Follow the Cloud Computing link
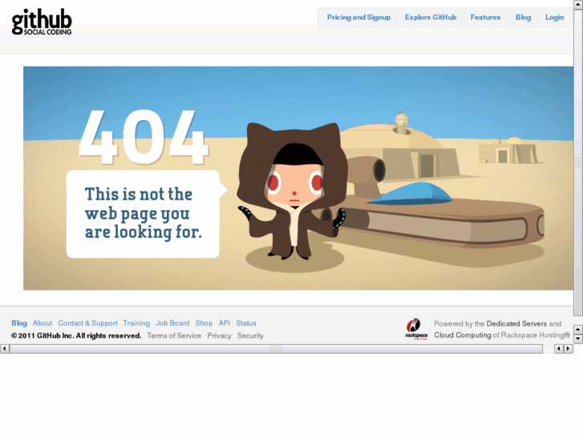The width and height of the screenshot is (583, 437). point(463,335)
